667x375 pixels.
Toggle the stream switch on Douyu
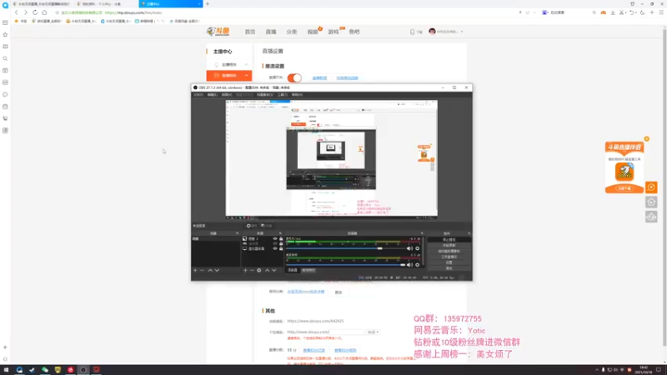click(294, 77)
